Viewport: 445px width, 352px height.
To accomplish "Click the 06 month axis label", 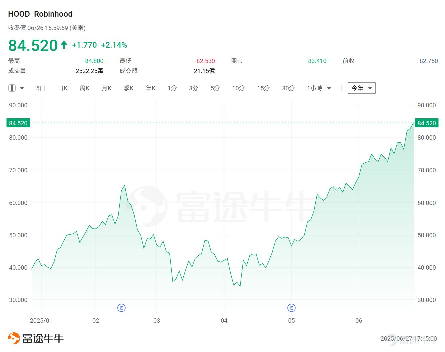I will coord(359,321).
